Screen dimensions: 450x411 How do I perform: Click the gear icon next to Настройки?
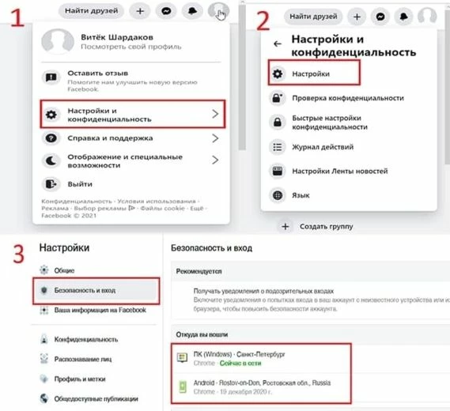(x=278, y=74)
